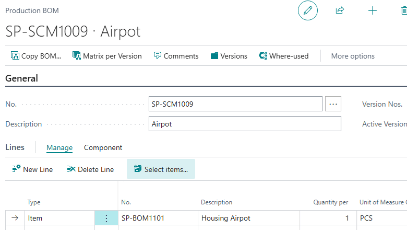Click the plus icon to create new
407x230 pixels.
coord(373,10)
